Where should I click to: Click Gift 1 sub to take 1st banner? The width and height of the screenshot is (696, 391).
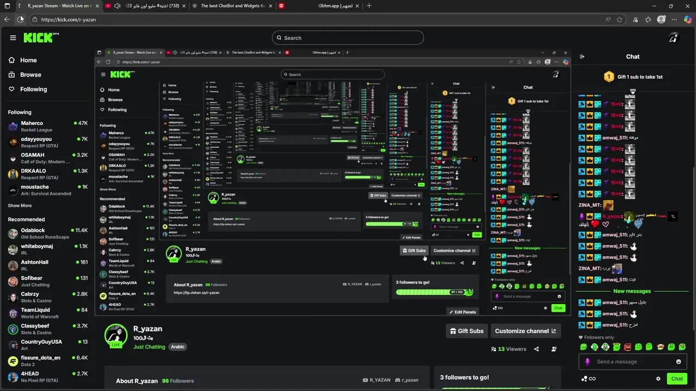[633, 77]
